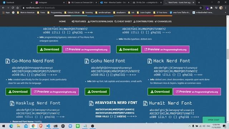Open the Chrome three-dot menu

point(226,8)
